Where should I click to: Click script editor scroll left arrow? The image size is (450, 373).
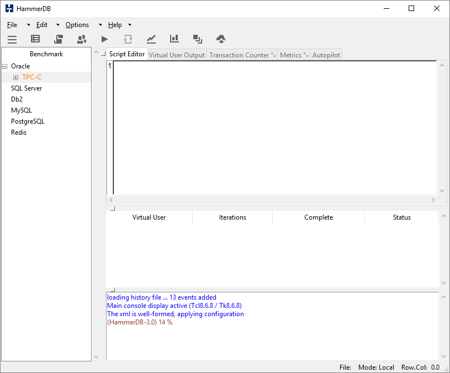coord(111,200)
